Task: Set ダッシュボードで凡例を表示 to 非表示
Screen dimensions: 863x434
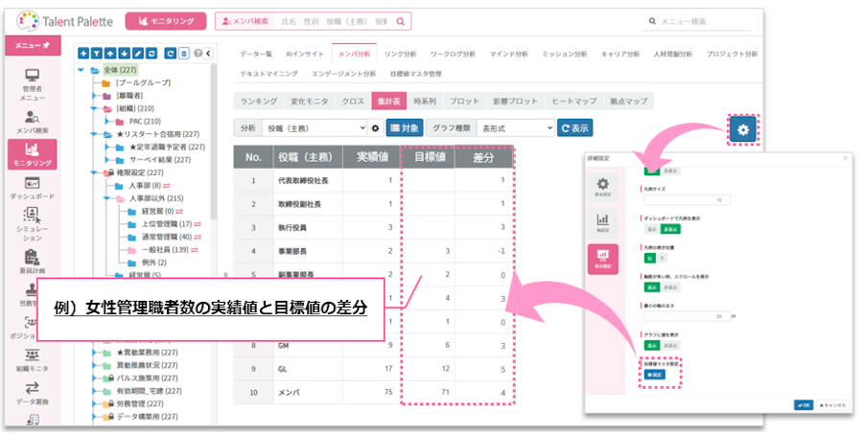Action: click(x=670, y=229)
